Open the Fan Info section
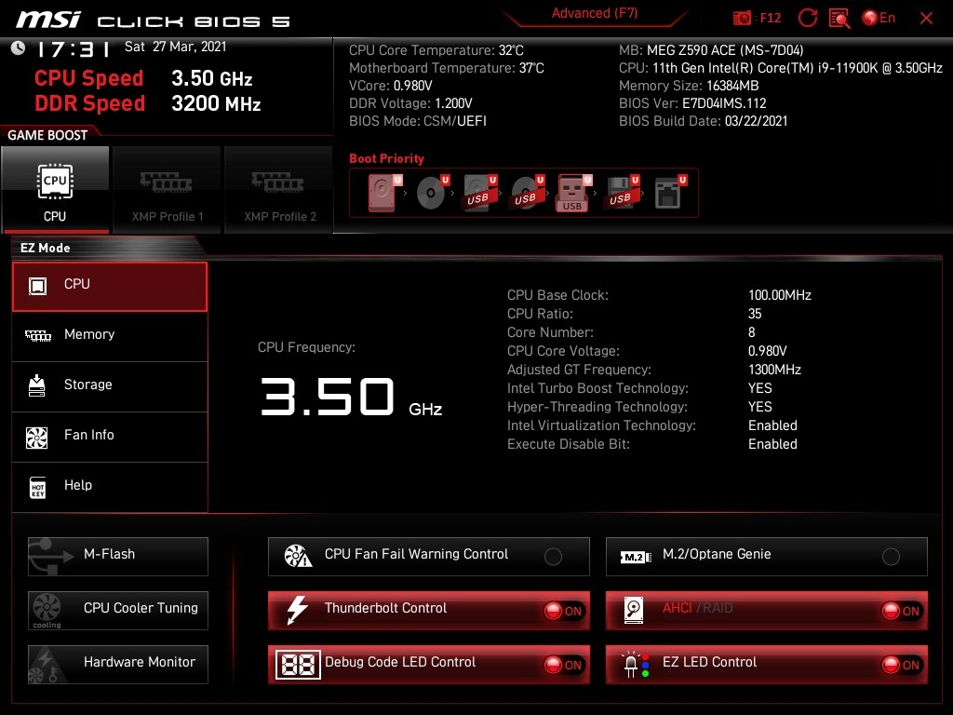Image resolution: width=953 pixels, height=715 pixels. pos(110,438)
